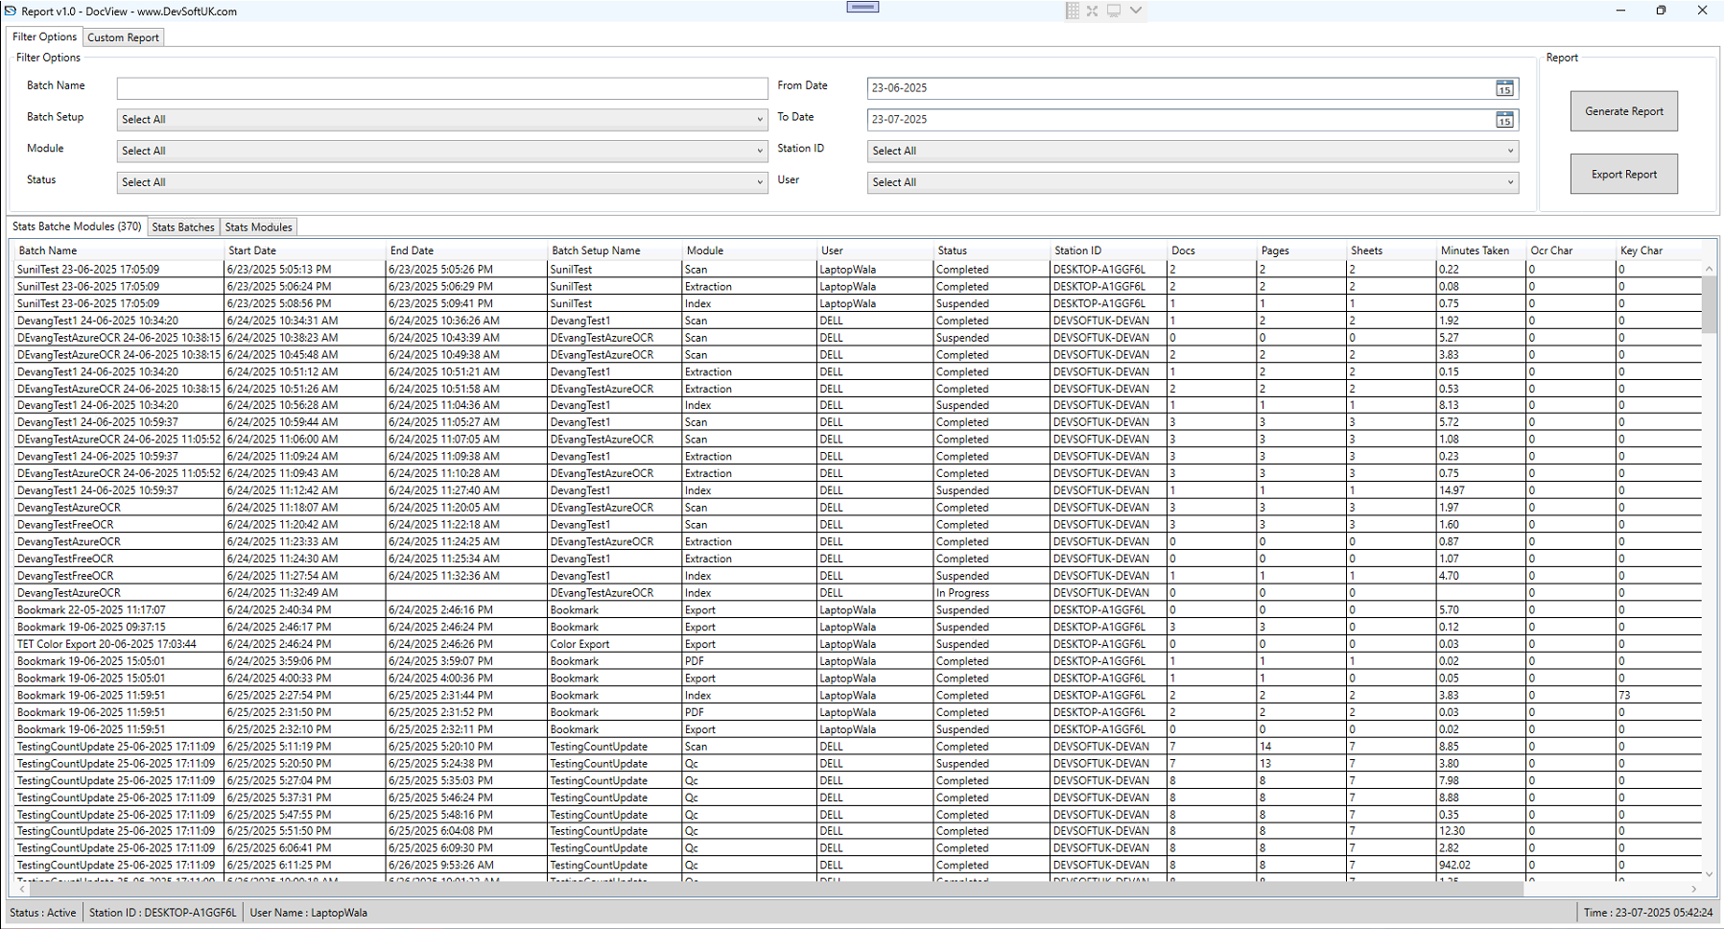The image size is (1724, 929).
Task: Click the fullscreen arrows icon in title bar
Action: [1092, 11]
